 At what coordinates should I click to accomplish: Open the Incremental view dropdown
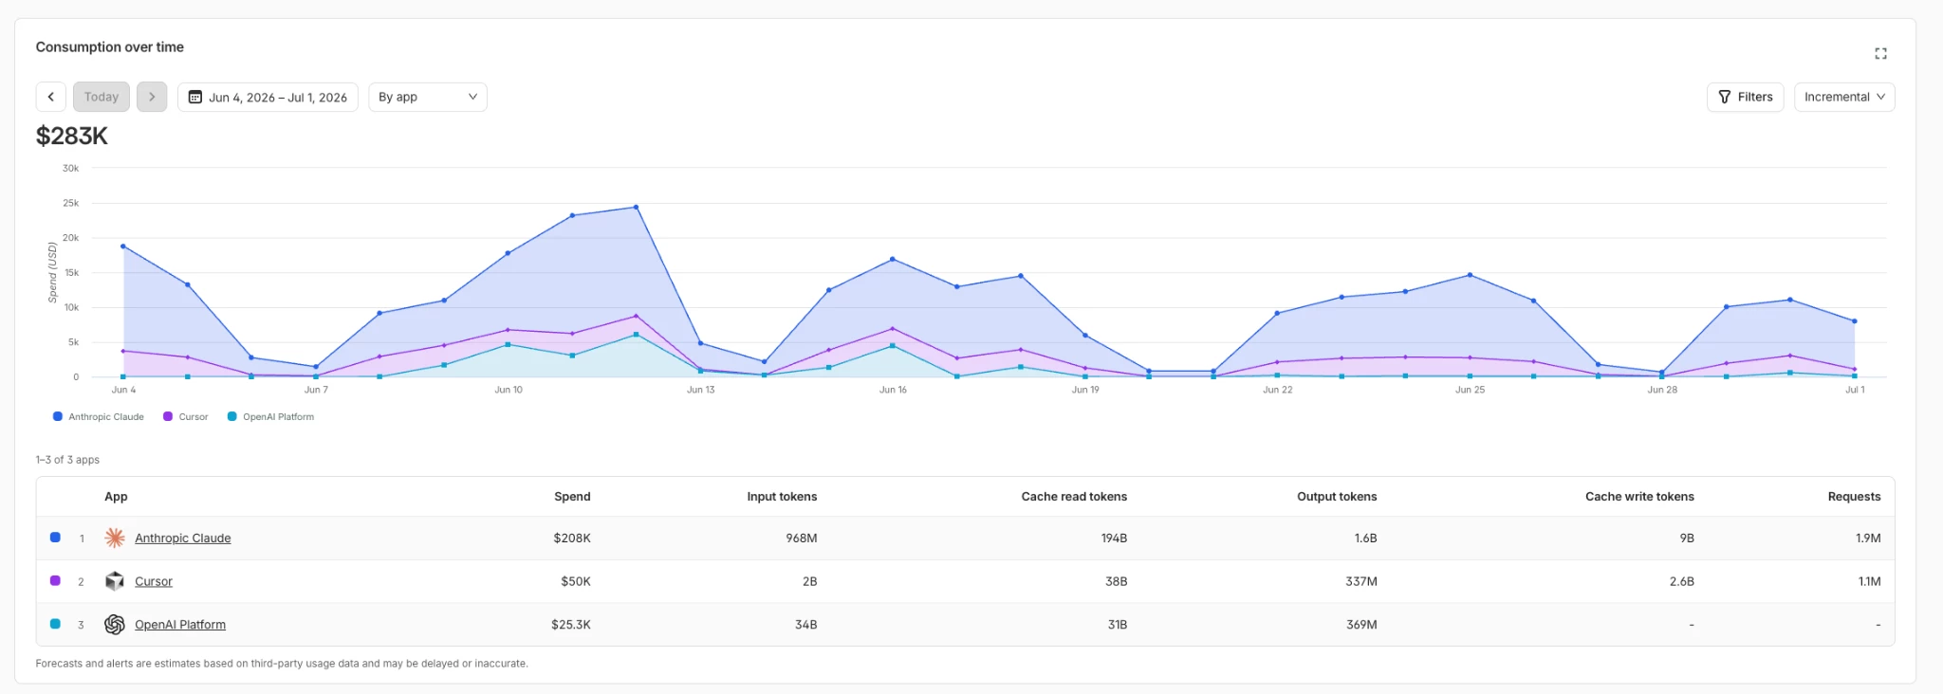tap(1844, 97)
